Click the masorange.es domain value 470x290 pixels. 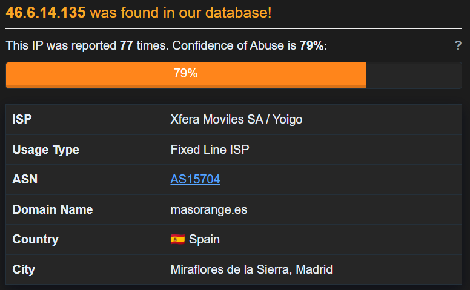click(209, 209)
